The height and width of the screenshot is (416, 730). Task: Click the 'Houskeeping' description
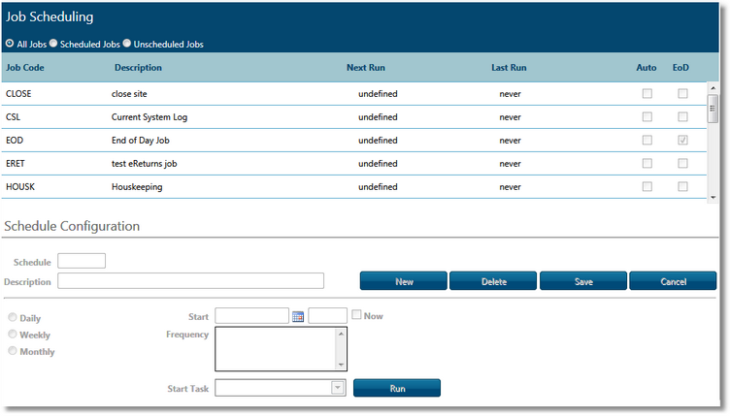click(x=137, y=187)
